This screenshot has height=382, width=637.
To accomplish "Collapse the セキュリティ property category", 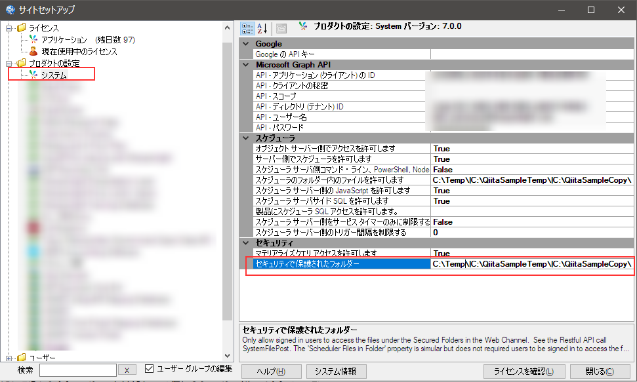I will click(x=246, y=242).
